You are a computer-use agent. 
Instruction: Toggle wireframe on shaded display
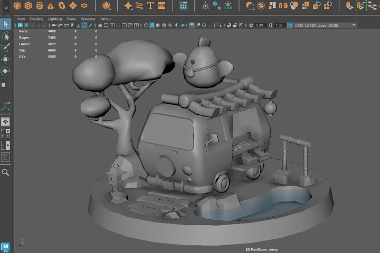tap(164, 25)
